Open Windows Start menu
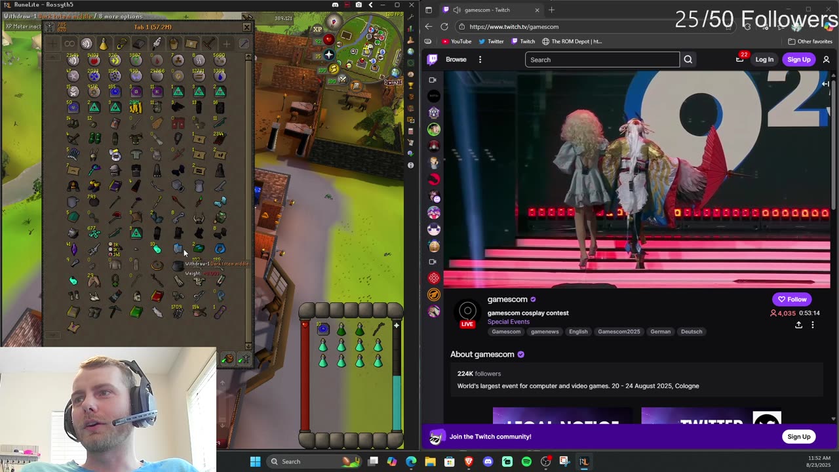Image resolution: width=839 pixels, height=472 pixels. click(256, 462)
